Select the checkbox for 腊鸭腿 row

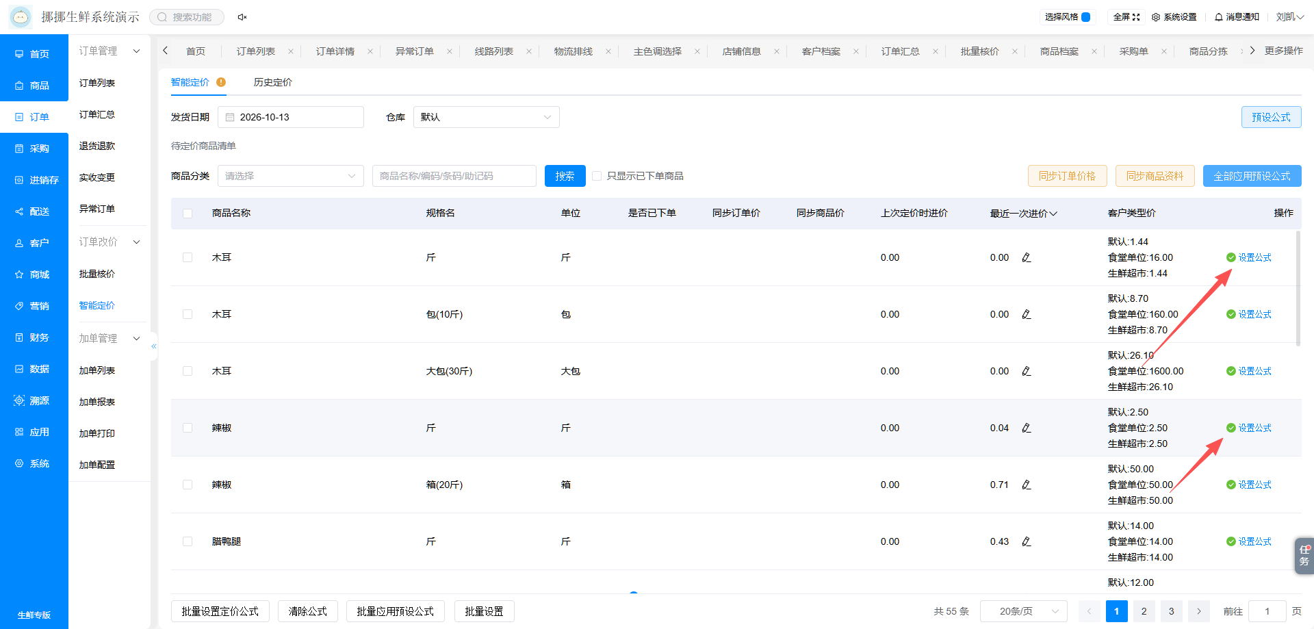coord(188,541)
